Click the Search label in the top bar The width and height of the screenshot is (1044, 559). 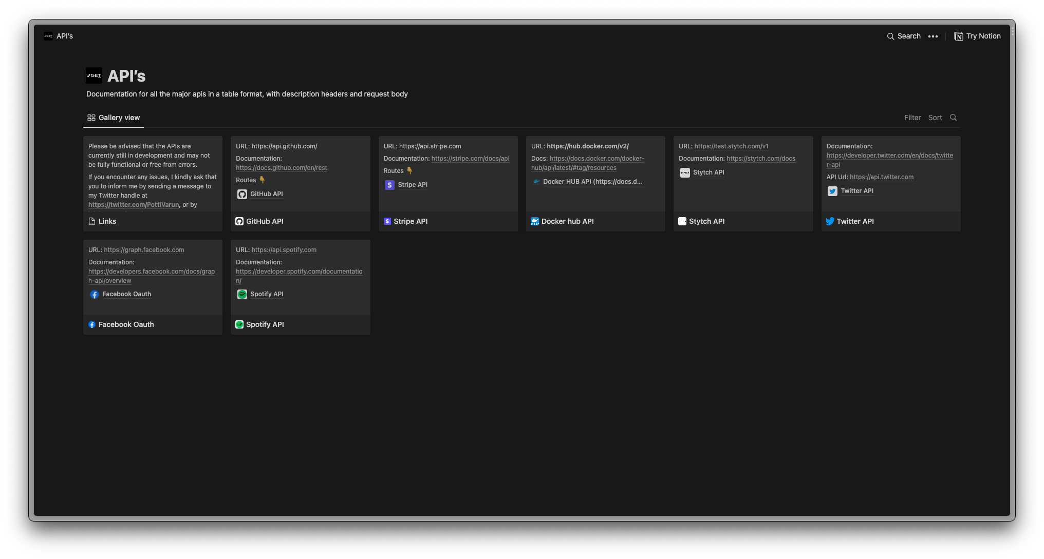pyautogui.click(x=909, y=36)
